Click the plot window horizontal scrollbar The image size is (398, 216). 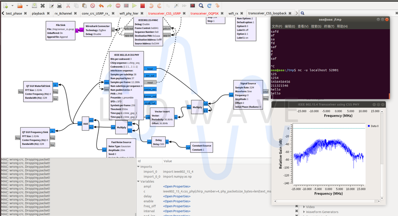point(326,201)
